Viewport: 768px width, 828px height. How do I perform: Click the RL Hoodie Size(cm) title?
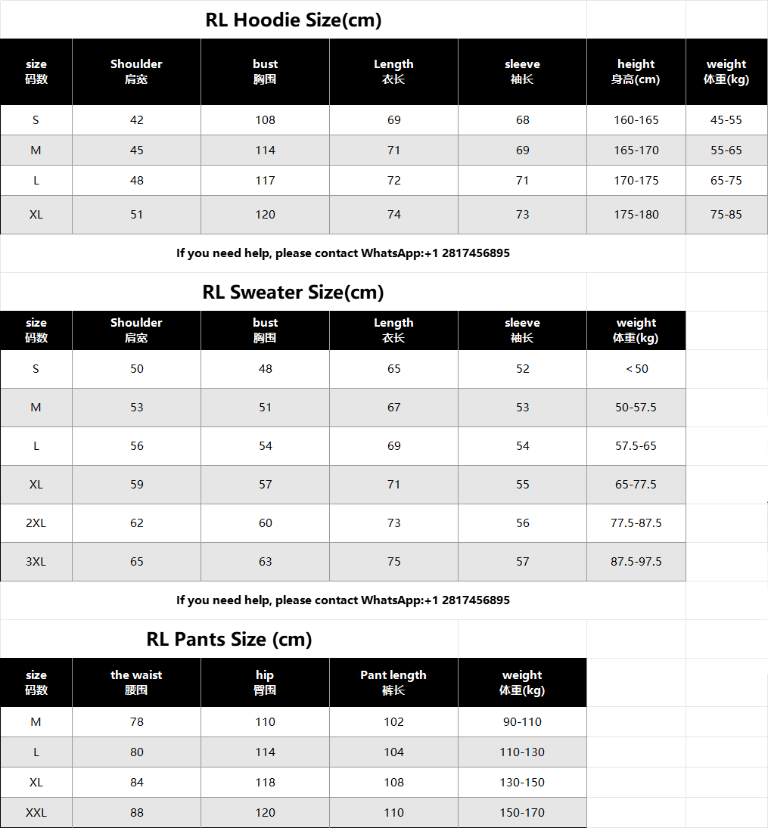pyautogui.click(x=294, y=20)
